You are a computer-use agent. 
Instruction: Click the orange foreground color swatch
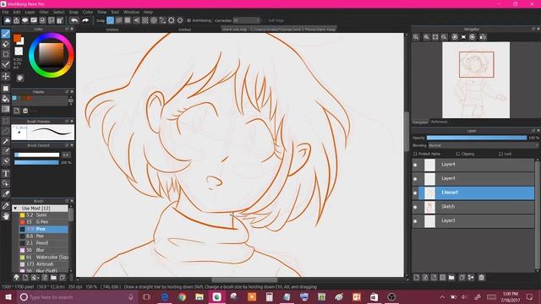17,38
